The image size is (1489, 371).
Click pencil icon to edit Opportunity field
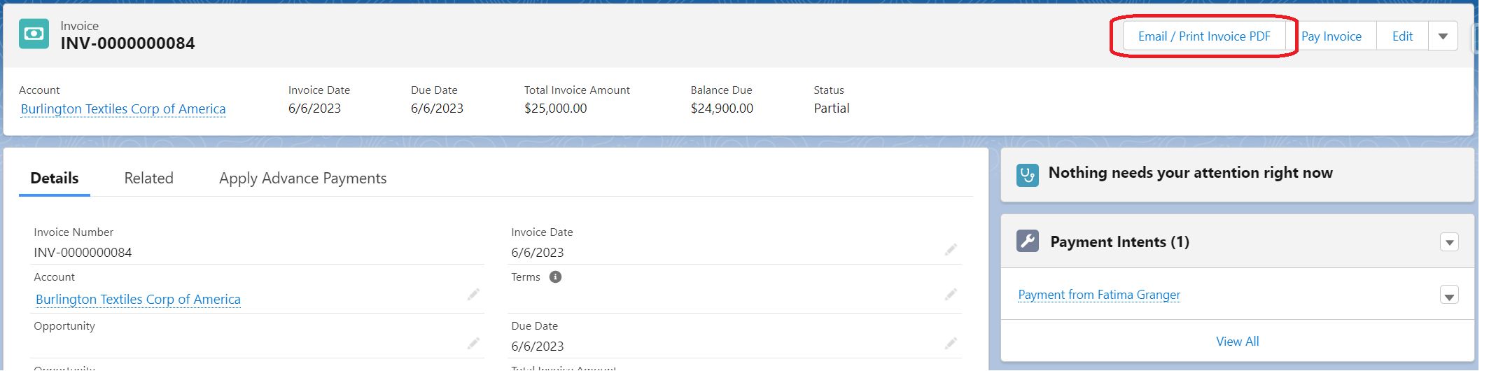[473, 343]
